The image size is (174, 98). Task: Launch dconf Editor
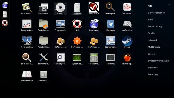tap(94, 9)
